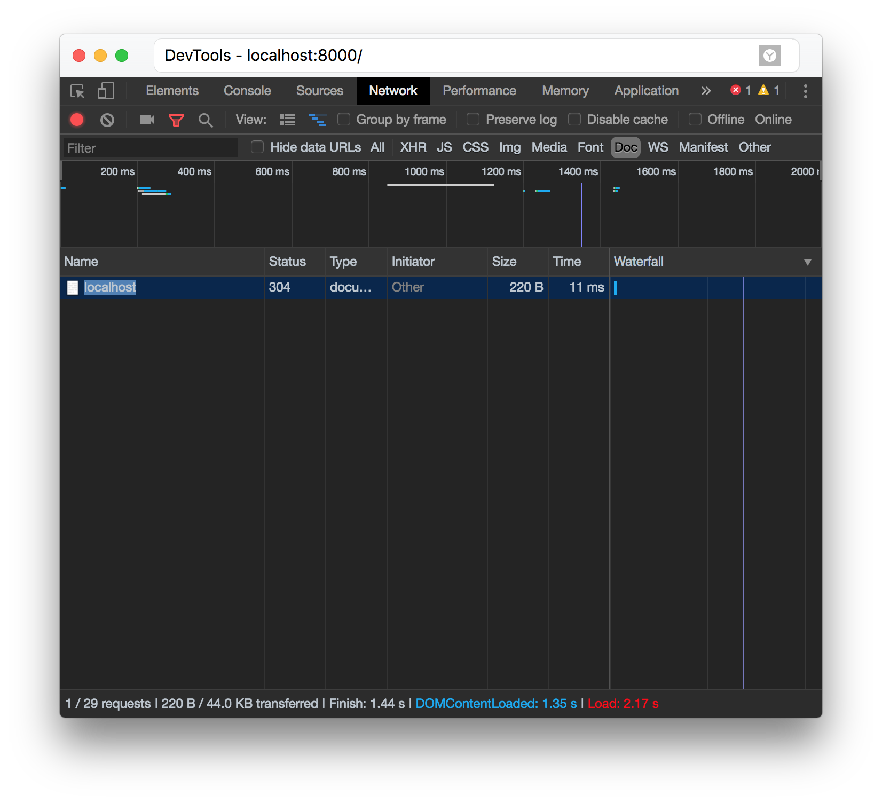Select the XHR filter type
882x803 pixels.
point(413,147)
